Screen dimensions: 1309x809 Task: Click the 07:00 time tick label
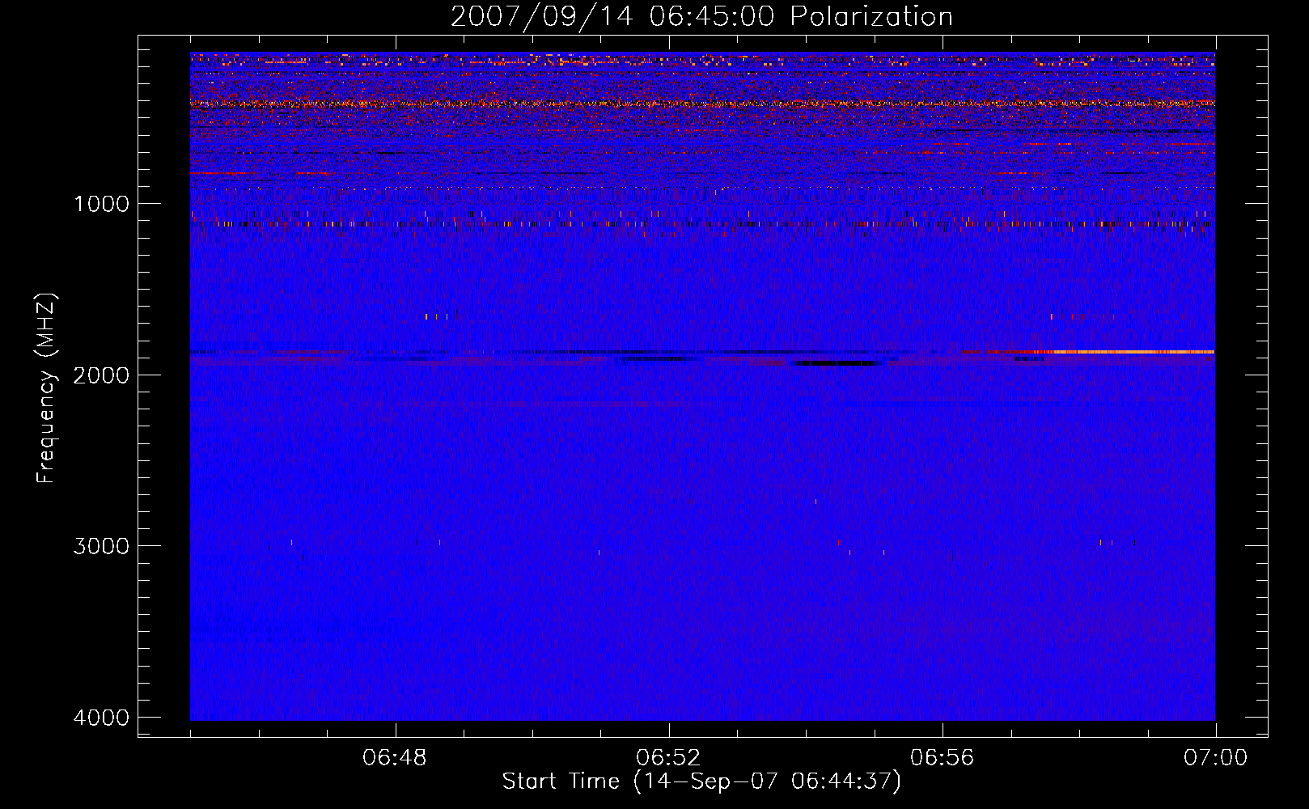pyautogui.click(x=1215, y=758)
